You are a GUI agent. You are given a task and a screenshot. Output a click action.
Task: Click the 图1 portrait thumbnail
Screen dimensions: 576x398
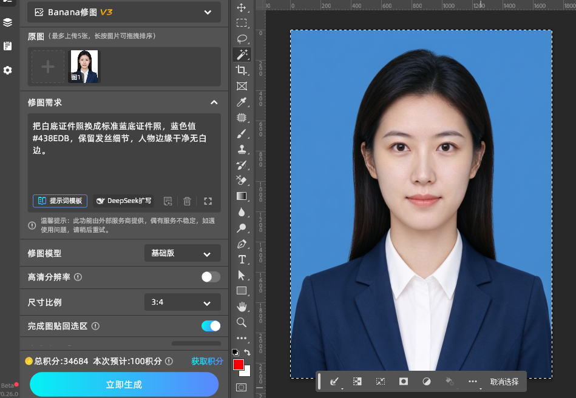click(84, 67)
